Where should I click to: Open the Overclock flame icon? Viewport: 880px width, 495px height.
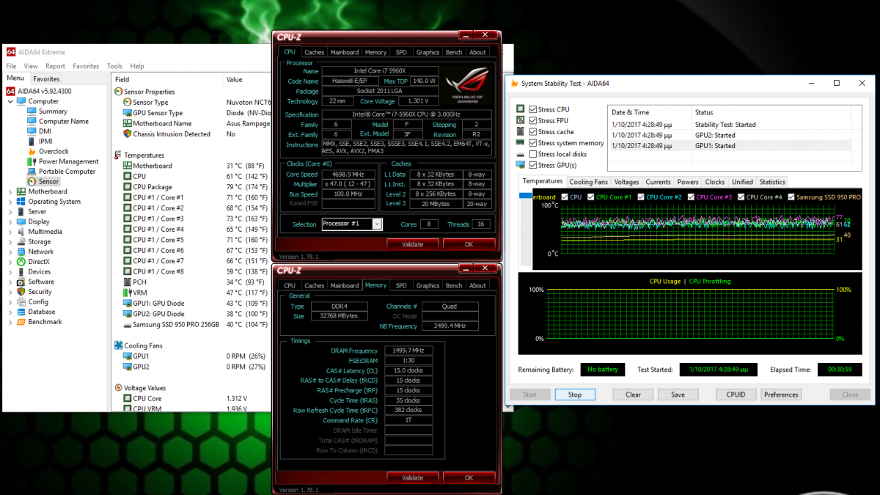point(32,152)
